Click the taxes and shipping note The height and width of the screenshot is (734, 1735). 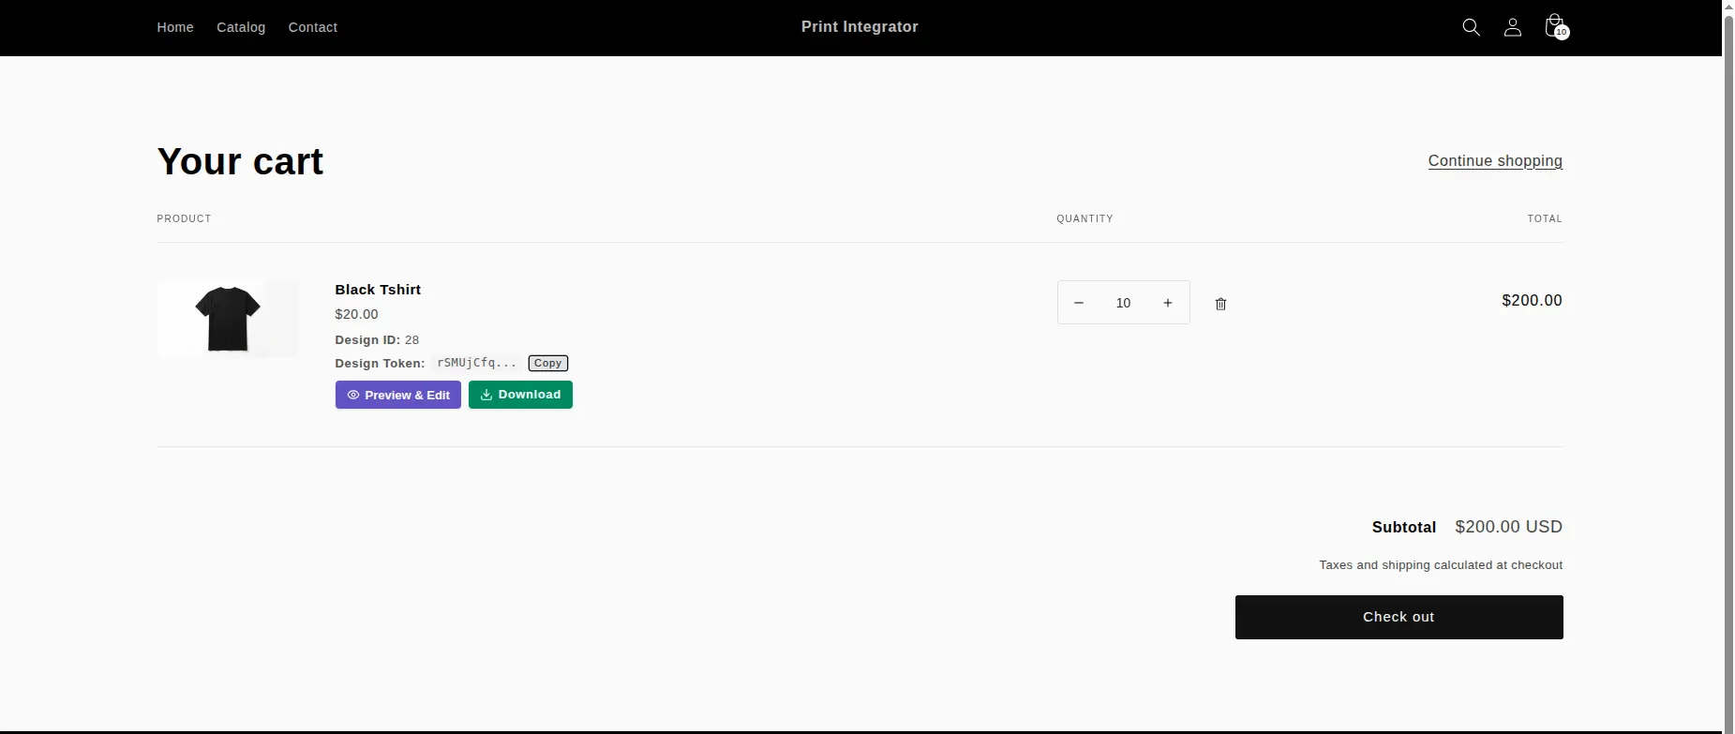(1441, 565)
